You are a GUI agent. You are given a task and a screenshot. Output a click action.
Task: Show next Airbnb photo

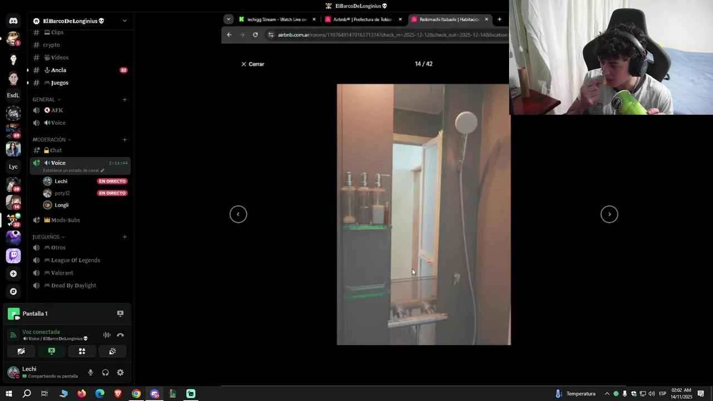pyautogui.click(x=609, y=214)
